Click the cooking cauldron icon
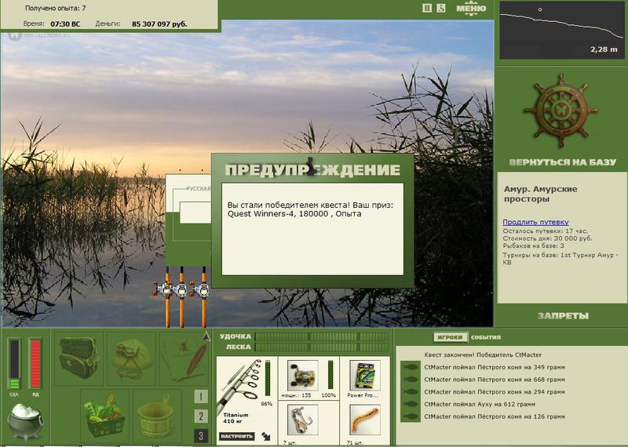 tap(25, 421)
